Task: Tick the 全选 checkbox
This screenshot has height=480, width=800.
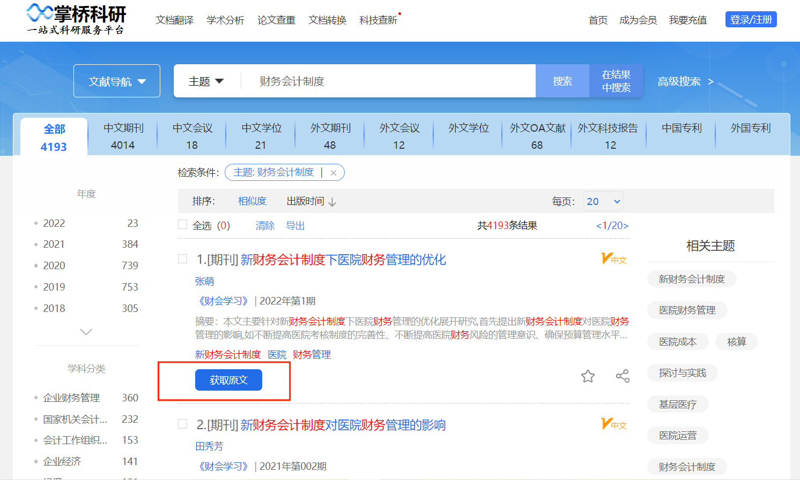Action: point(182,225)
